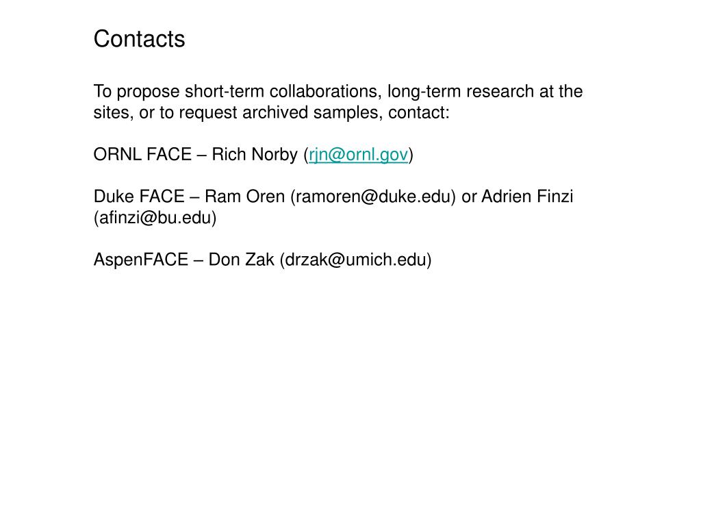
Task: Click the Contacts slide title
Action: click(x=139, y=39)
